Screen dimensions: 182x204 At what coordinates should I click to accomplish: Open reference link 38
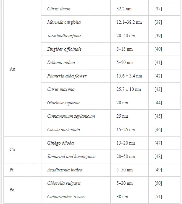pyautogui.click(x=158, y=22)
